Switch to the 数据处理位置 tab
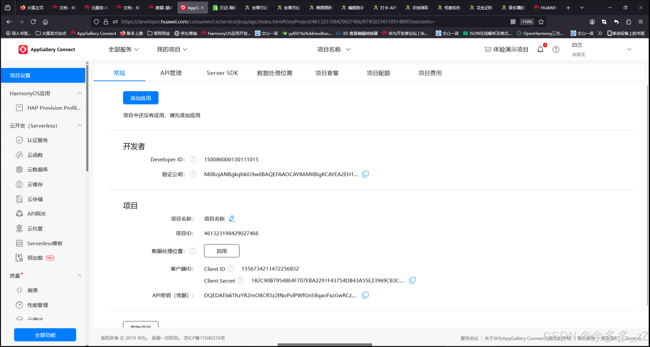This screenshot has width=650, height=347. [275, 73]
